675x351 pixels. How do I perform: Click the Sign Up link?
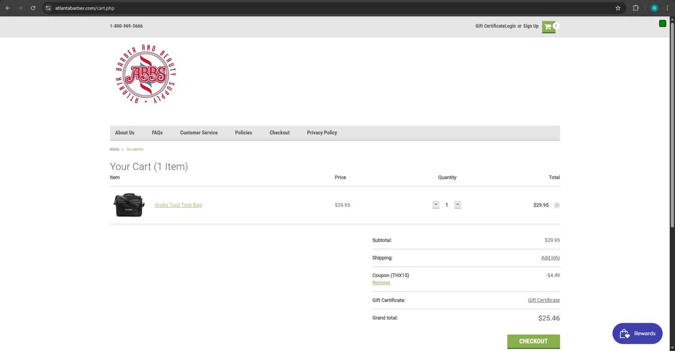pyautogui.click(x=531, y=26)
